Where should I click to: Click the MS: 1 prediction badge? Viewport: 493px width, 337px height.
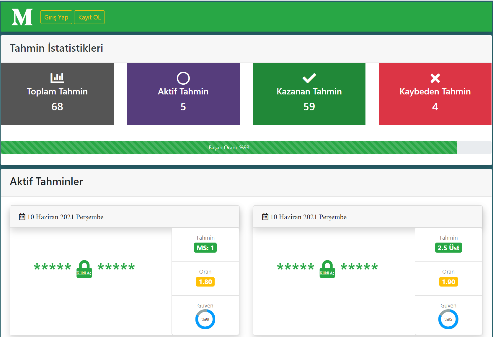[205, 248]
